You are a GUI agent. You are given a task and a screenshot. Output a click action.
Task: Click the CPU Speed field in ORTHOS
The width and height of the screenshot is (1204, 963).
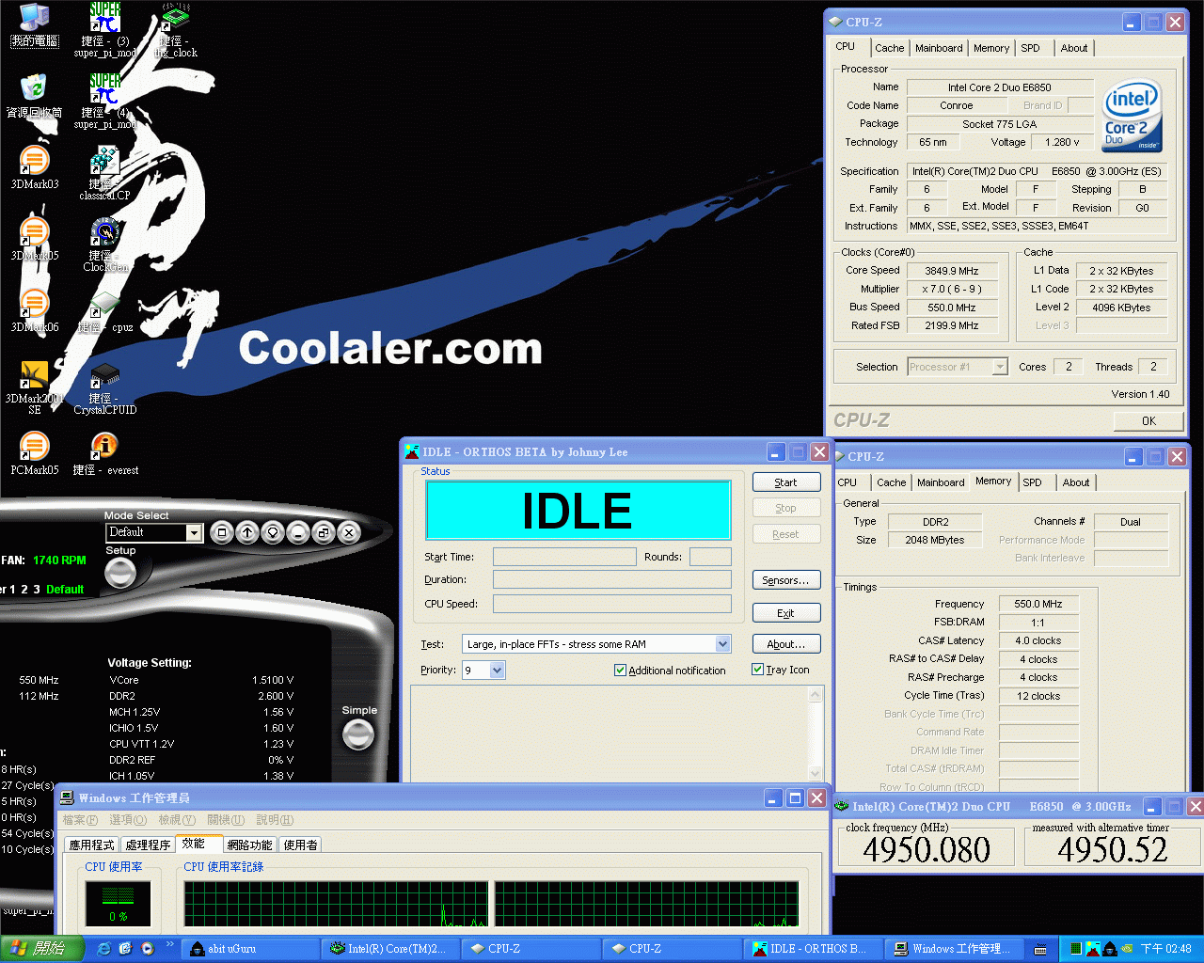pos(612,604)
